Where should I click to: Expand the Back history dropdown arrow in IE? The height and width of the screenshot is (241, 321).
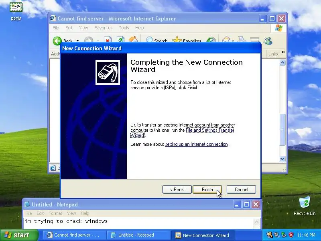(77, 41)
